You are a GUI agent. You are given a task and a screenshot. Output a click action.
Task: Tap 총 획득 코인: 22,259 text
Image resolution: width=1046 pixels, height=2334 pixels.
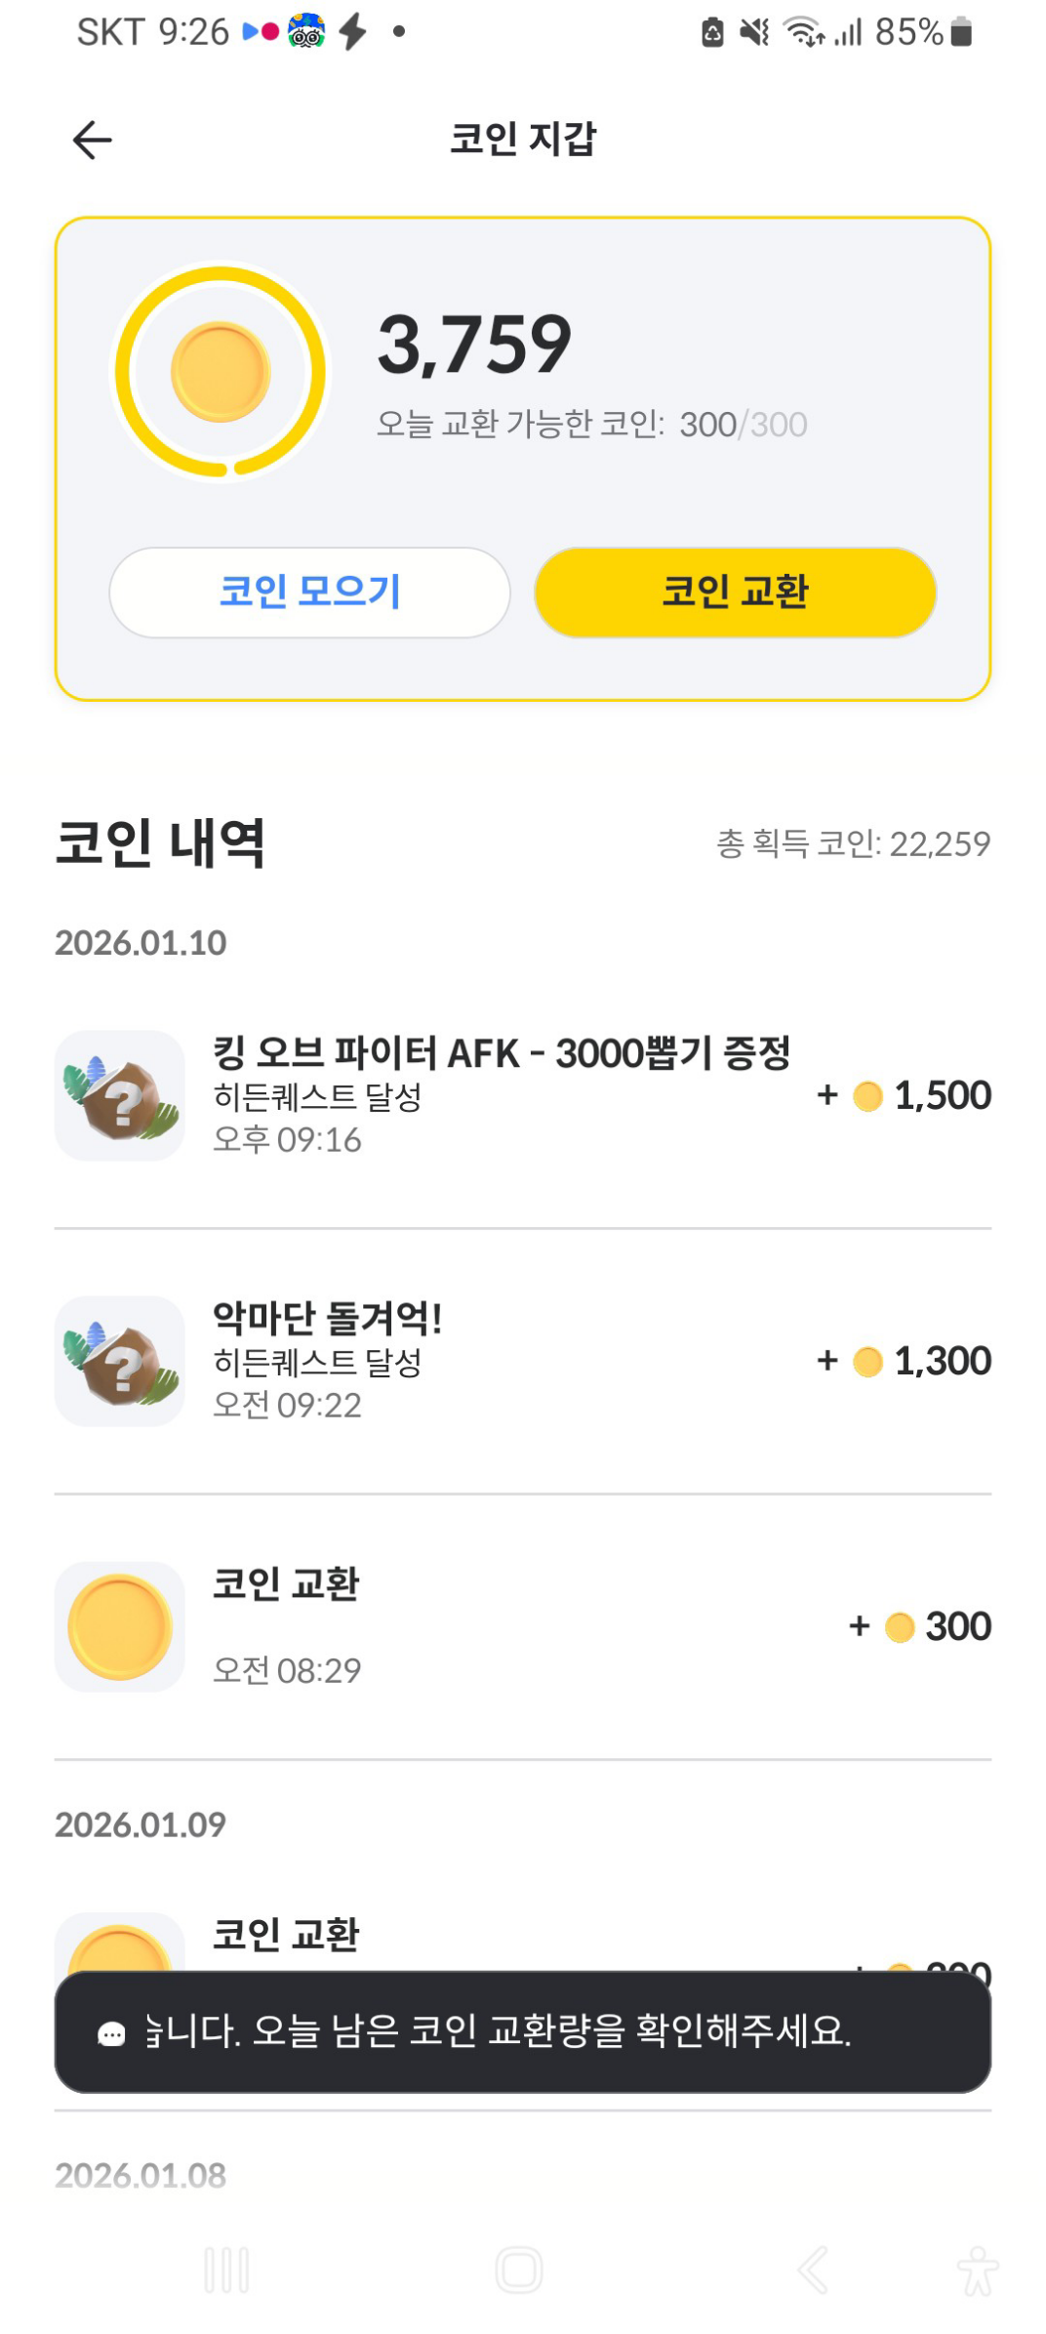coord(854,843)
